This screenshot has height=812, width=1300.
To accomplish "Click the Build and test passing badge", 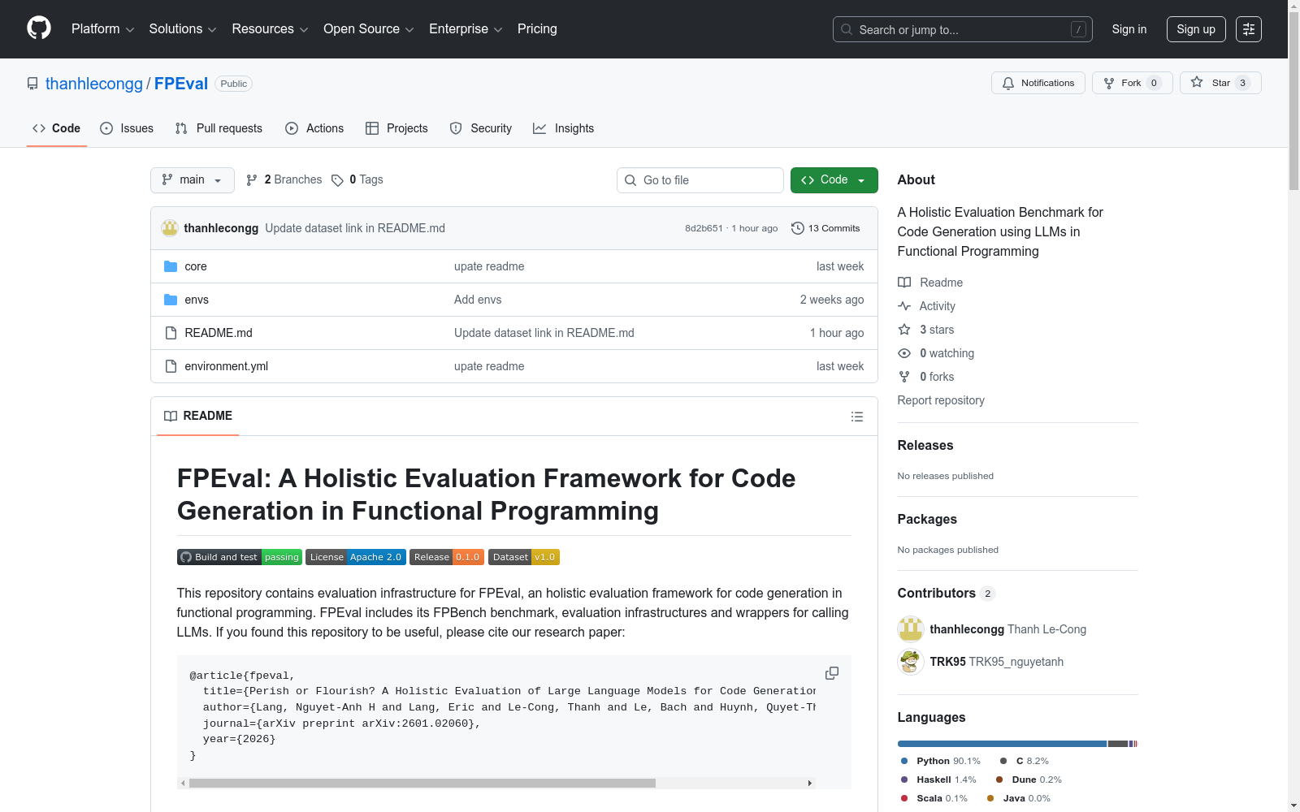I will click(240, 557).
